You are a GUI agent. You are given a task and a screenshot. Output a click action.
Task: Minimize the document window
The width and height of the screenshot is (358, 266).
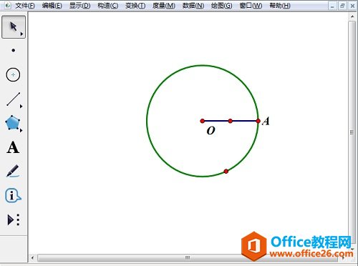(x=332, y=6)
